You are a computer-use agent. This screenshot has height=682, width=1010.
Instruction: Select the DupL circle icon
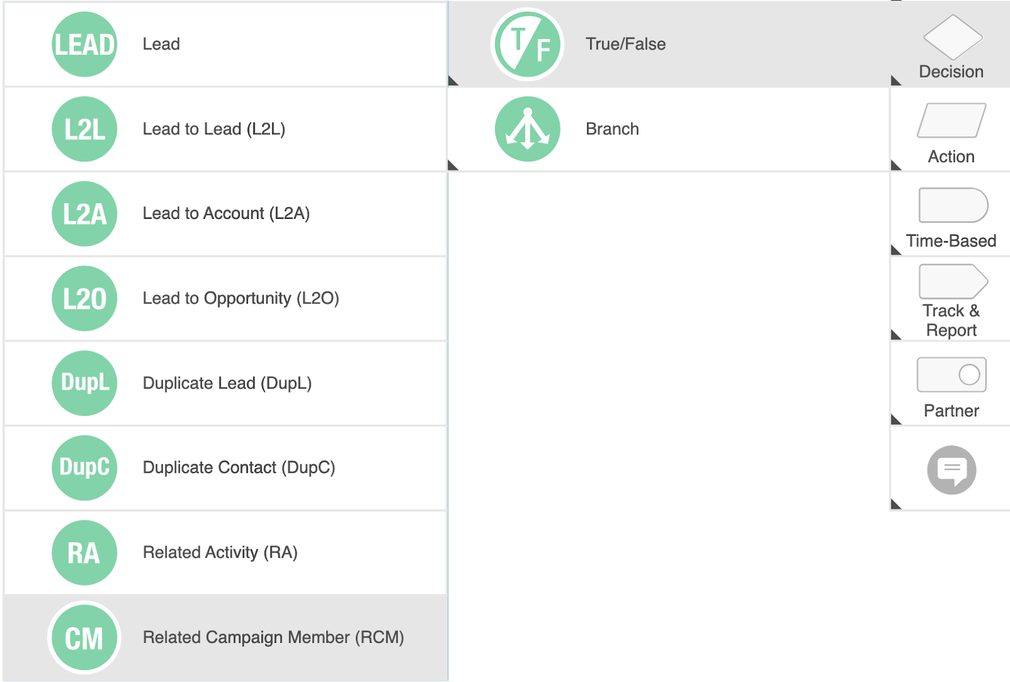point(85,383)
